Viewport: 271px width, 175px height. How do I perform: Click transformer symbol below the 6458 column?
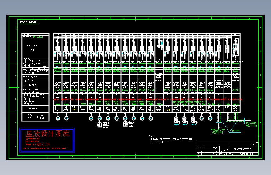point(176,120)
